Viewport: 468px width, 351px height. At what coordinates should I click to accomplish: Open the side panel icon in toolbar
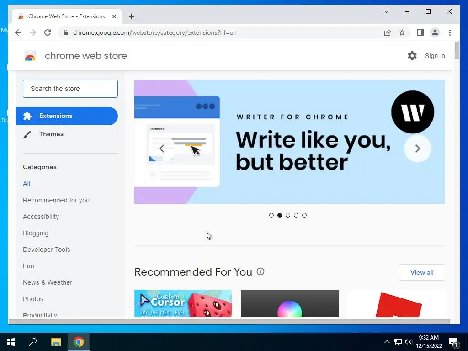click(x=420, y=32)
